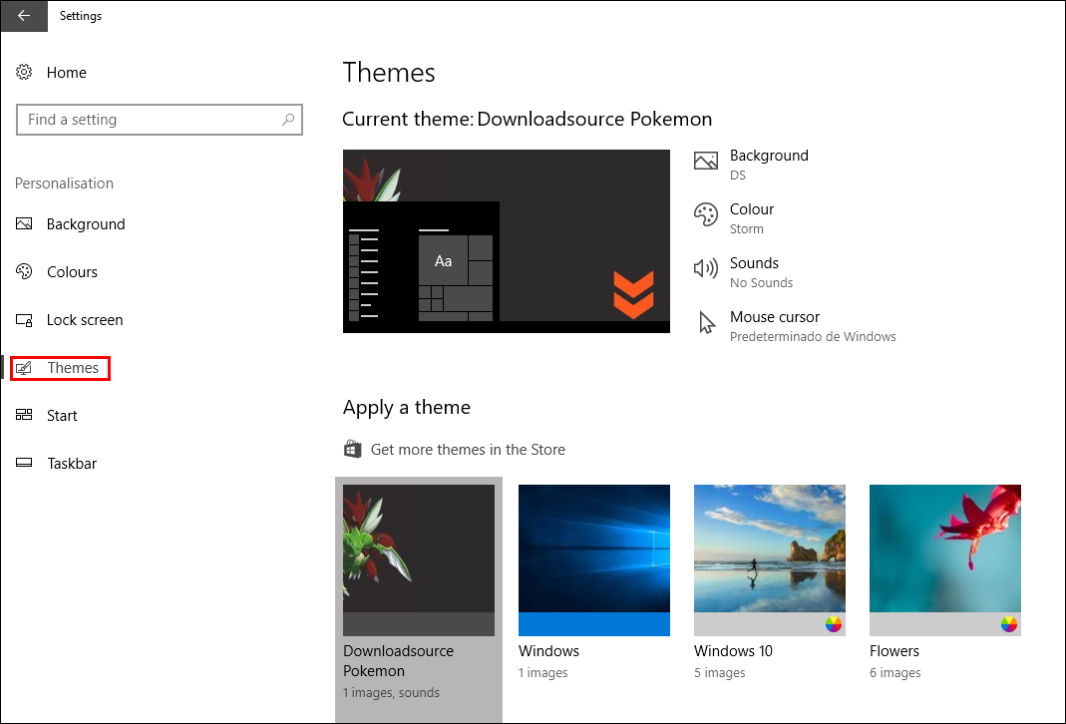Screen dimensions: 1066x724
Task: Open Home settings page
Action: [x=66, y=73]
